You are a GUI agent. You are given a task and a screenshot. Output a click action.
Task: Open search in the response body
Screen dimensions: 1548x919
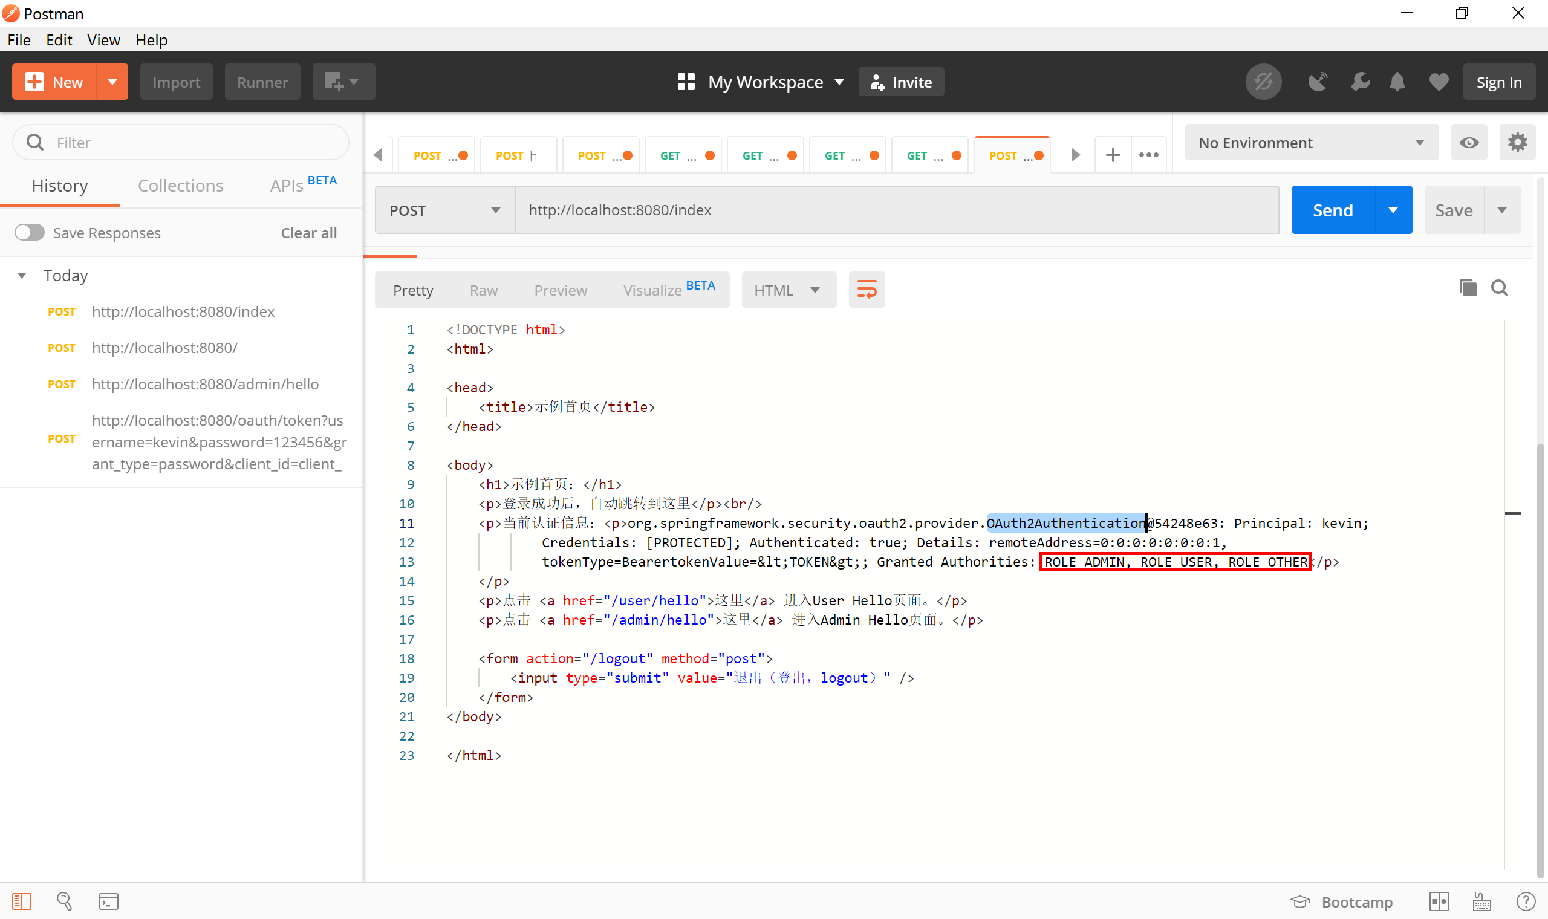click(1499, 288)
